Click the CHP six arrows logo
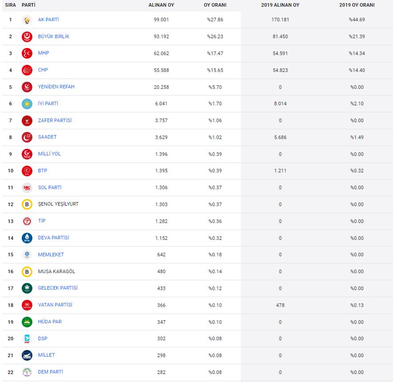 pos(27,70)
